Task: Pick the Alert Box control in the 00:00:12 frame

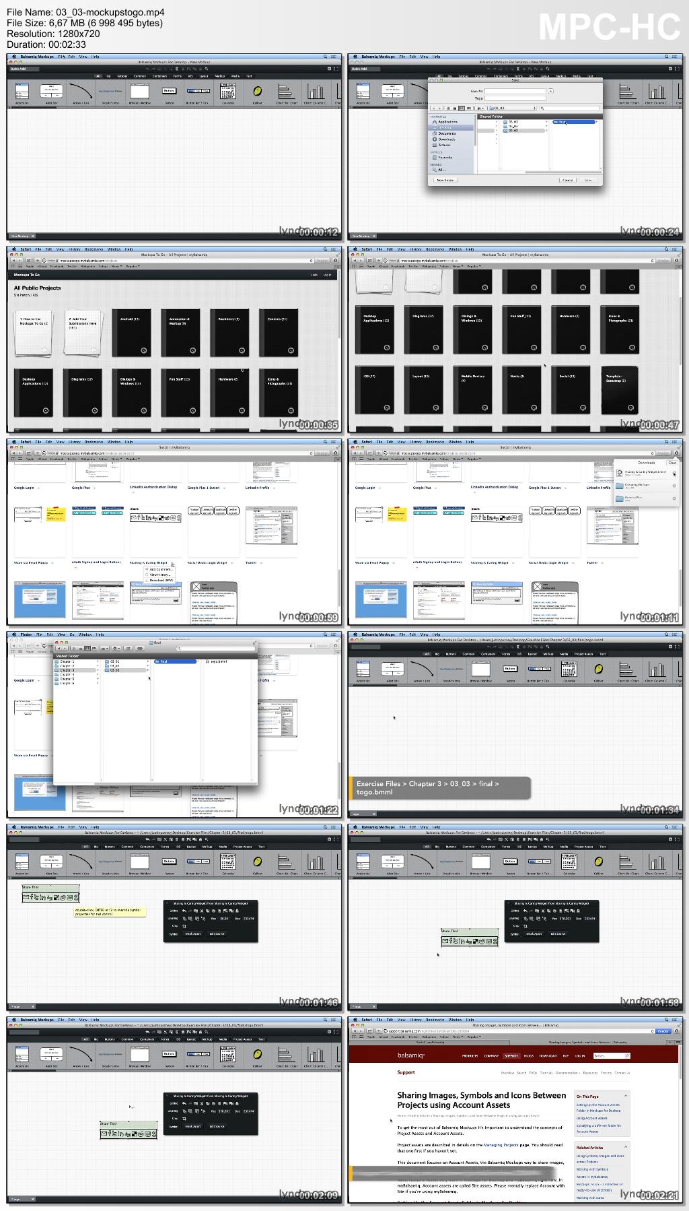Action: pyautogui.click(x=52, y=92)
